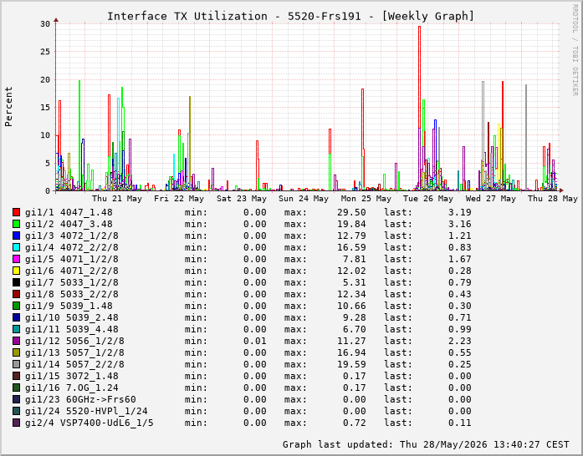This screenshot has width=583, height=456.
Task: Click the gi1/14 5057_2/2/8 legend label
Action: pyautogui.click(x=74, y=364)
